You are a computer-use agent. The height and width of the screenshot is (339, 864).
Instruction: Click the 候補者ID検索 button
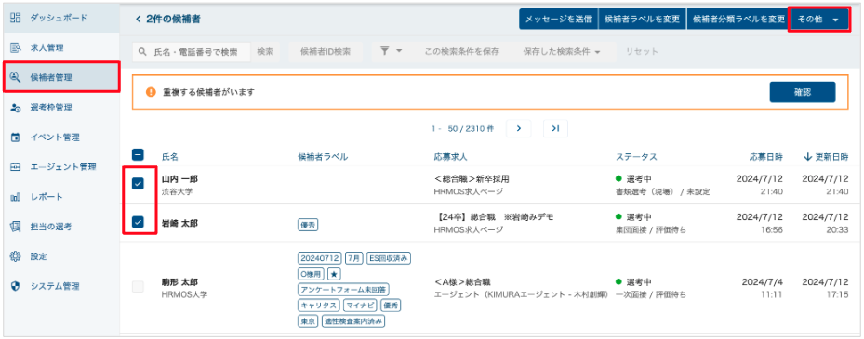click(x=326, y=52)
